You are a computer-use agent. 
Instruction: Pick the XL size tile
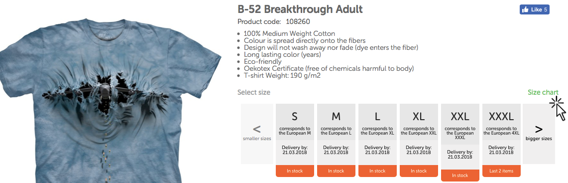point(418,134)
